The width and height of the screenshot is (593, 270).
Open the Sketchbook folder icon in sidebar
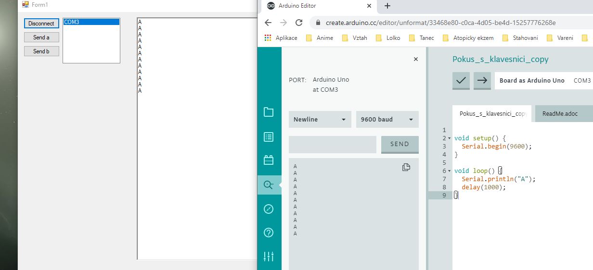(269, 112)
